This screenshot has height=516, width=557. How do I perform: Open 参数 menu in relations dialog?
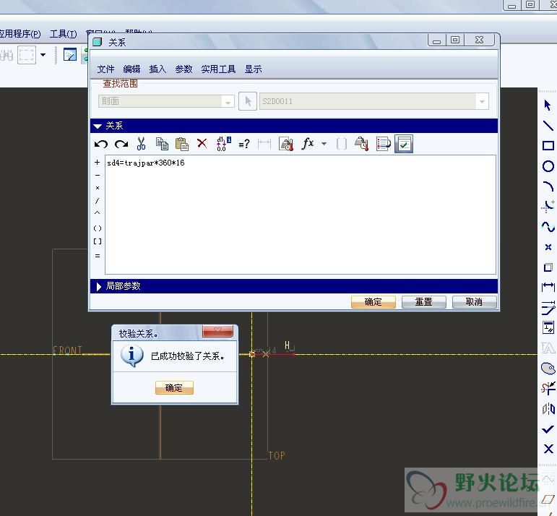[183, 69]
